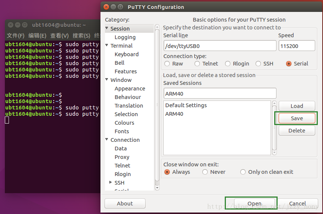323x214 pixels.
Task: Select the Raw connection type
Action: point(167,64)
